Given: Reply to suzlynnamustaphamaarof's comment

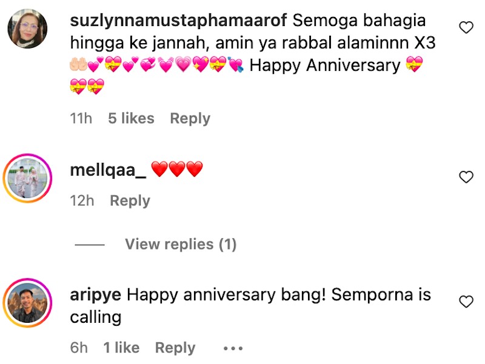Looking at the screenshot, I should pos(190,118).
